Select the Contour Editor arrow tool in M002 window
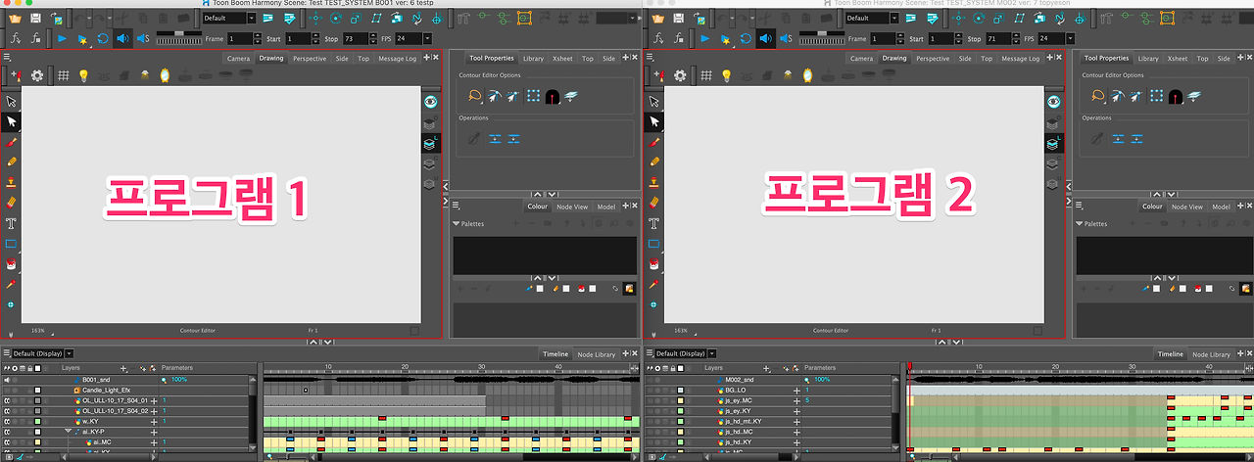This screenshot has width=1254, height=462. 655,122
